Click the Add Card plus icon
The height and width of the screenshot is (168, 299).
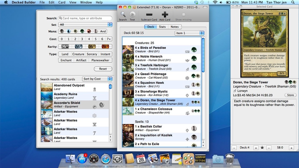pos(165,15)
